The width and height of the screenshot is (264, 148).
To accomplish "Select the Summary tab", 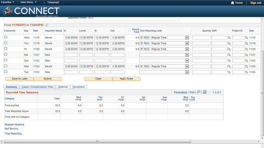I will pos(12,87).
